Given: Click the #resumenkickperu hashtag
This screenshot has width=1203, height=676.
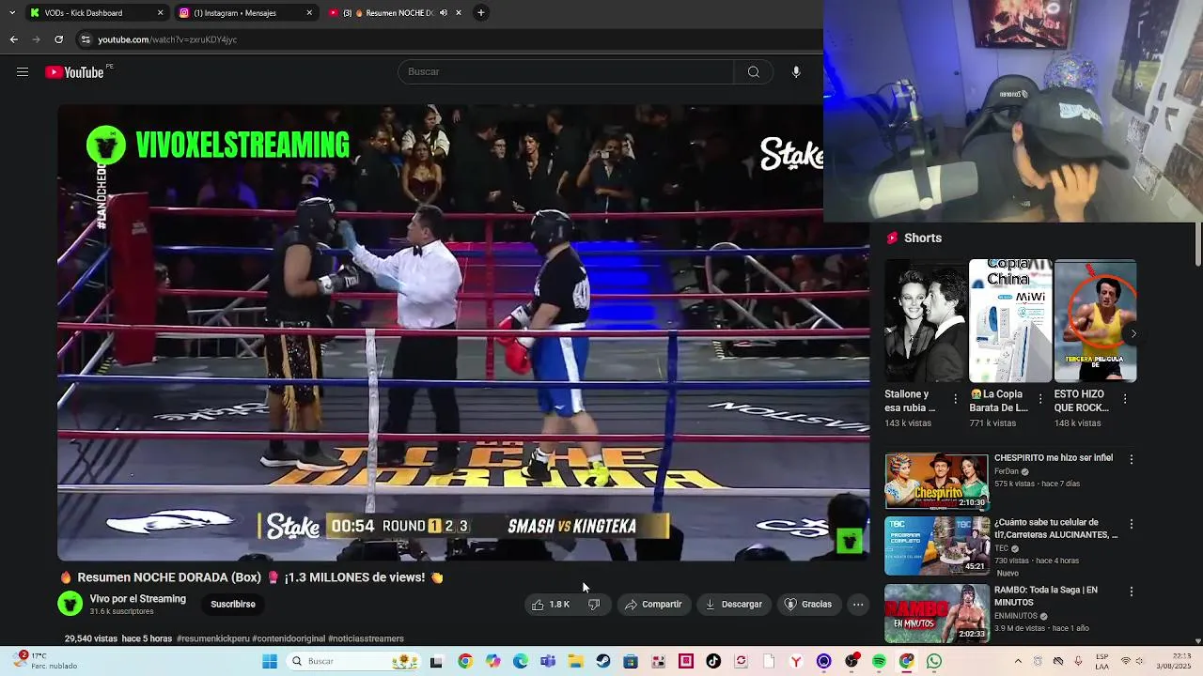Looking at the screenshot, I should (x=212, y=638).
